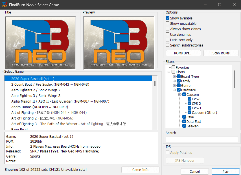
Task: Enable Always show clones
Action: tap(168, 29)
